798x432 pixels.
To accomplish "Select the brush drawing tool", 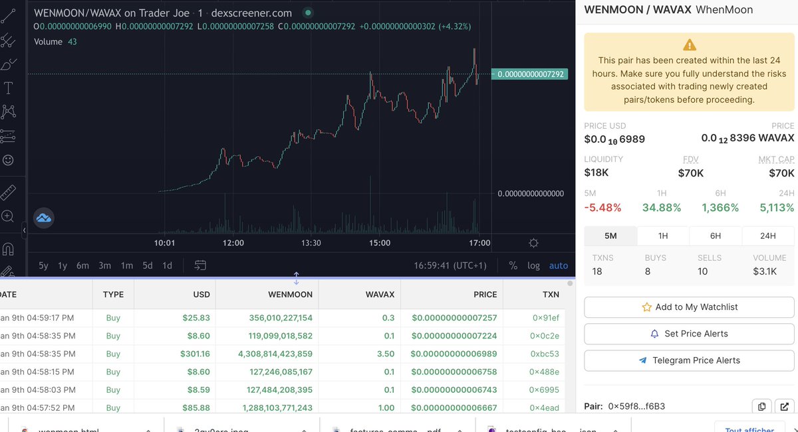I will [8, 64].
